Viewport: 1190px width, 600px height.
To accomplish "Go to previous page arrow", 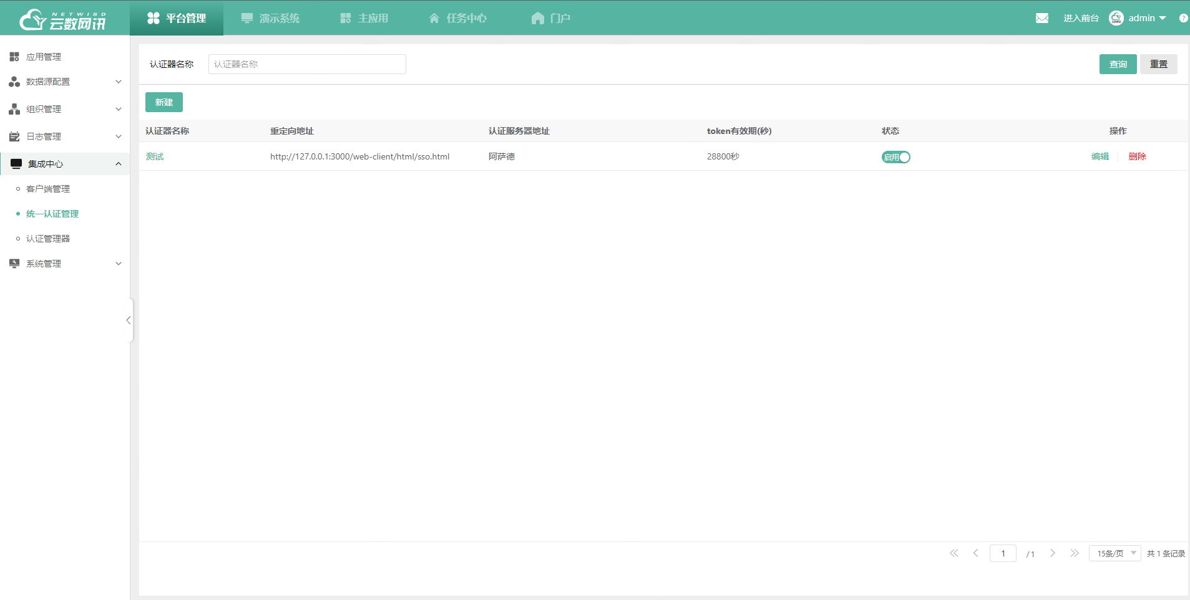I will 975,553.
